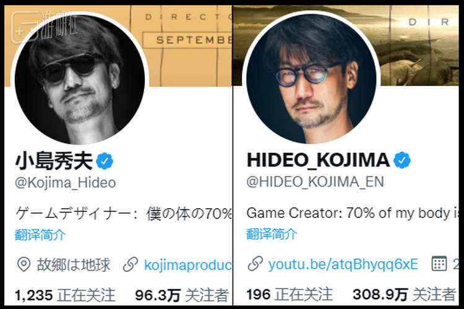Open the yellow SEPTEMBER header banner
Screen dimensions: 464x309
pyautogui.click(x=189, y=46)
